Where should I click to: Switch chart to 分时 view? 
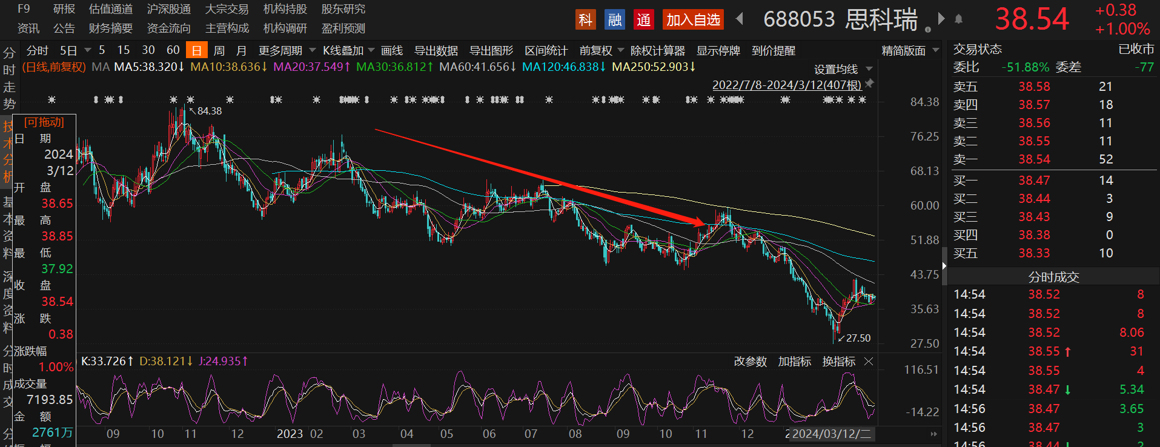click(38, 50)
